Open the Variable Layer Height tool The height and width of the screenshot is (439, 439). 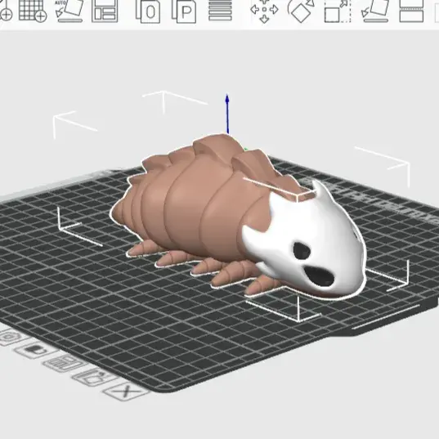point(221,11)
